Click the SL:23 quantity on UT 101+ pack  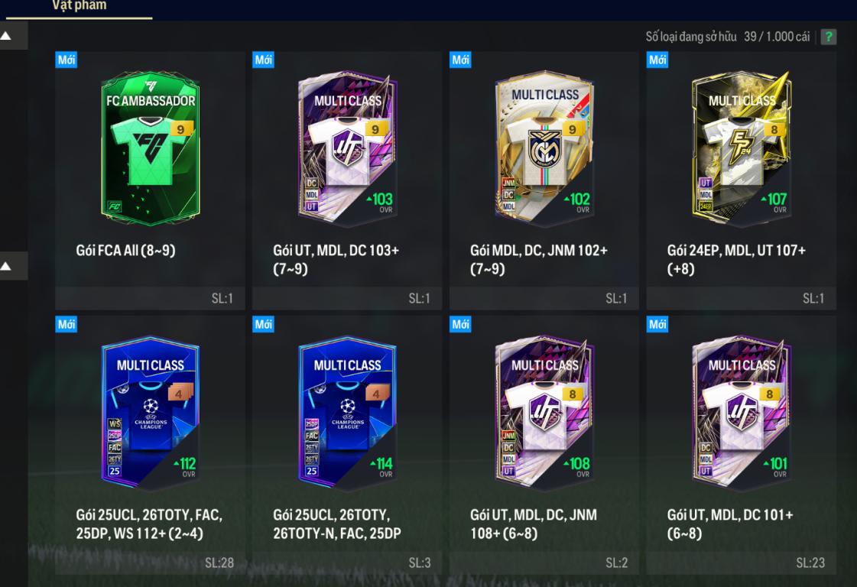810,563
